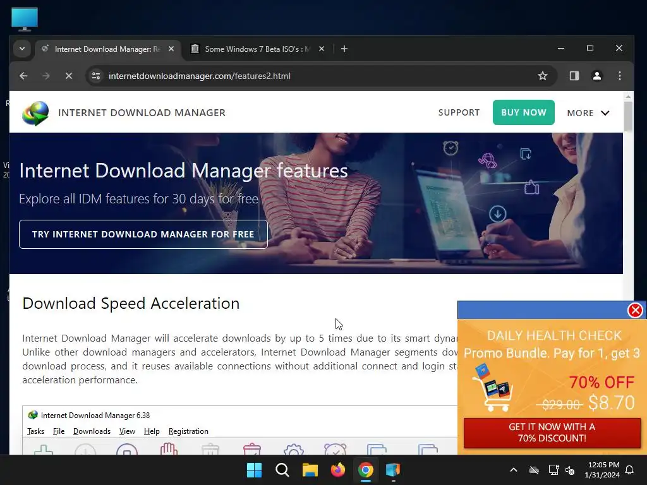647x485 pixels.
Task: Open Windows taskbar search
Action: point(282,470)
